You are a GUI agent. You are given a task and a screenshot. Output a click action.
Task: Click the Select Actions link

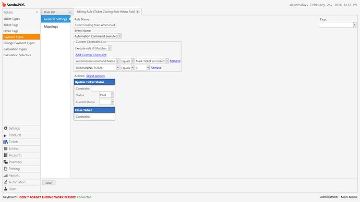pyautogui.click(x=95, y=76)
